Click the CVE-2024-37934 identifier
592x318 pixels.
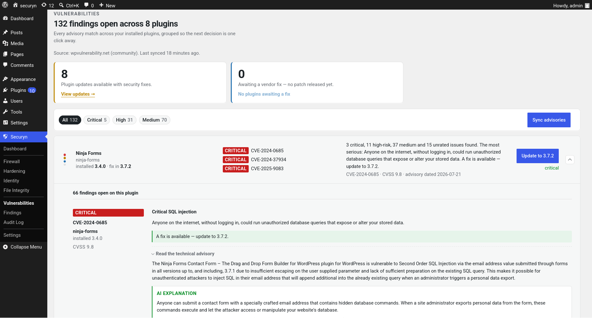[269, 160]
